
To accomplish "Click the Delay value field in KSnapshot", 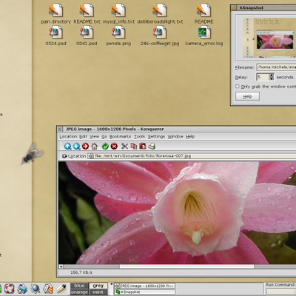I will 263,77.
